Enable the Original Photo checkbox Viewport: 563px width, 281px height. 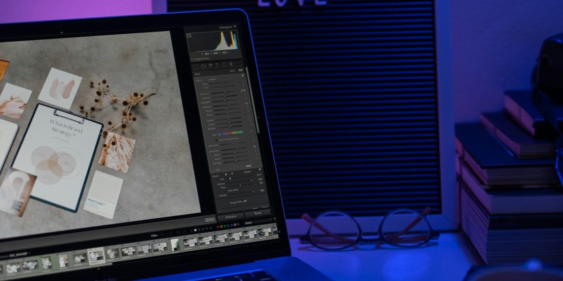(x=192, y=59)
